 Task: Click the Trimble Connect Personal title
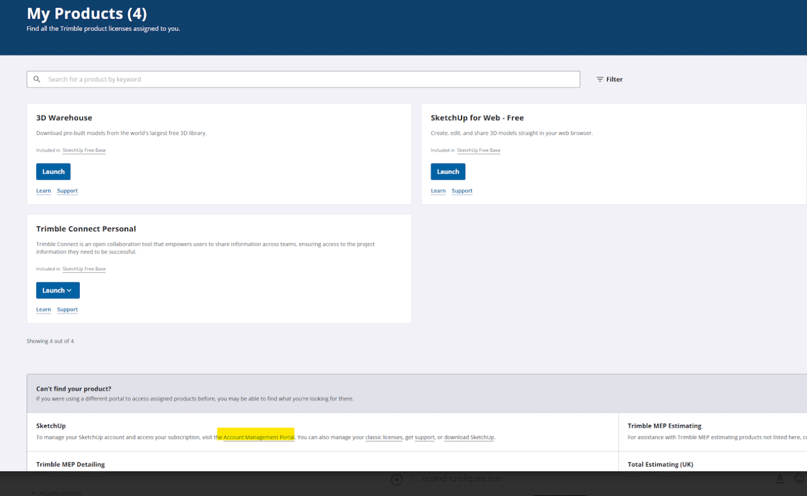(x=86, y=229)
